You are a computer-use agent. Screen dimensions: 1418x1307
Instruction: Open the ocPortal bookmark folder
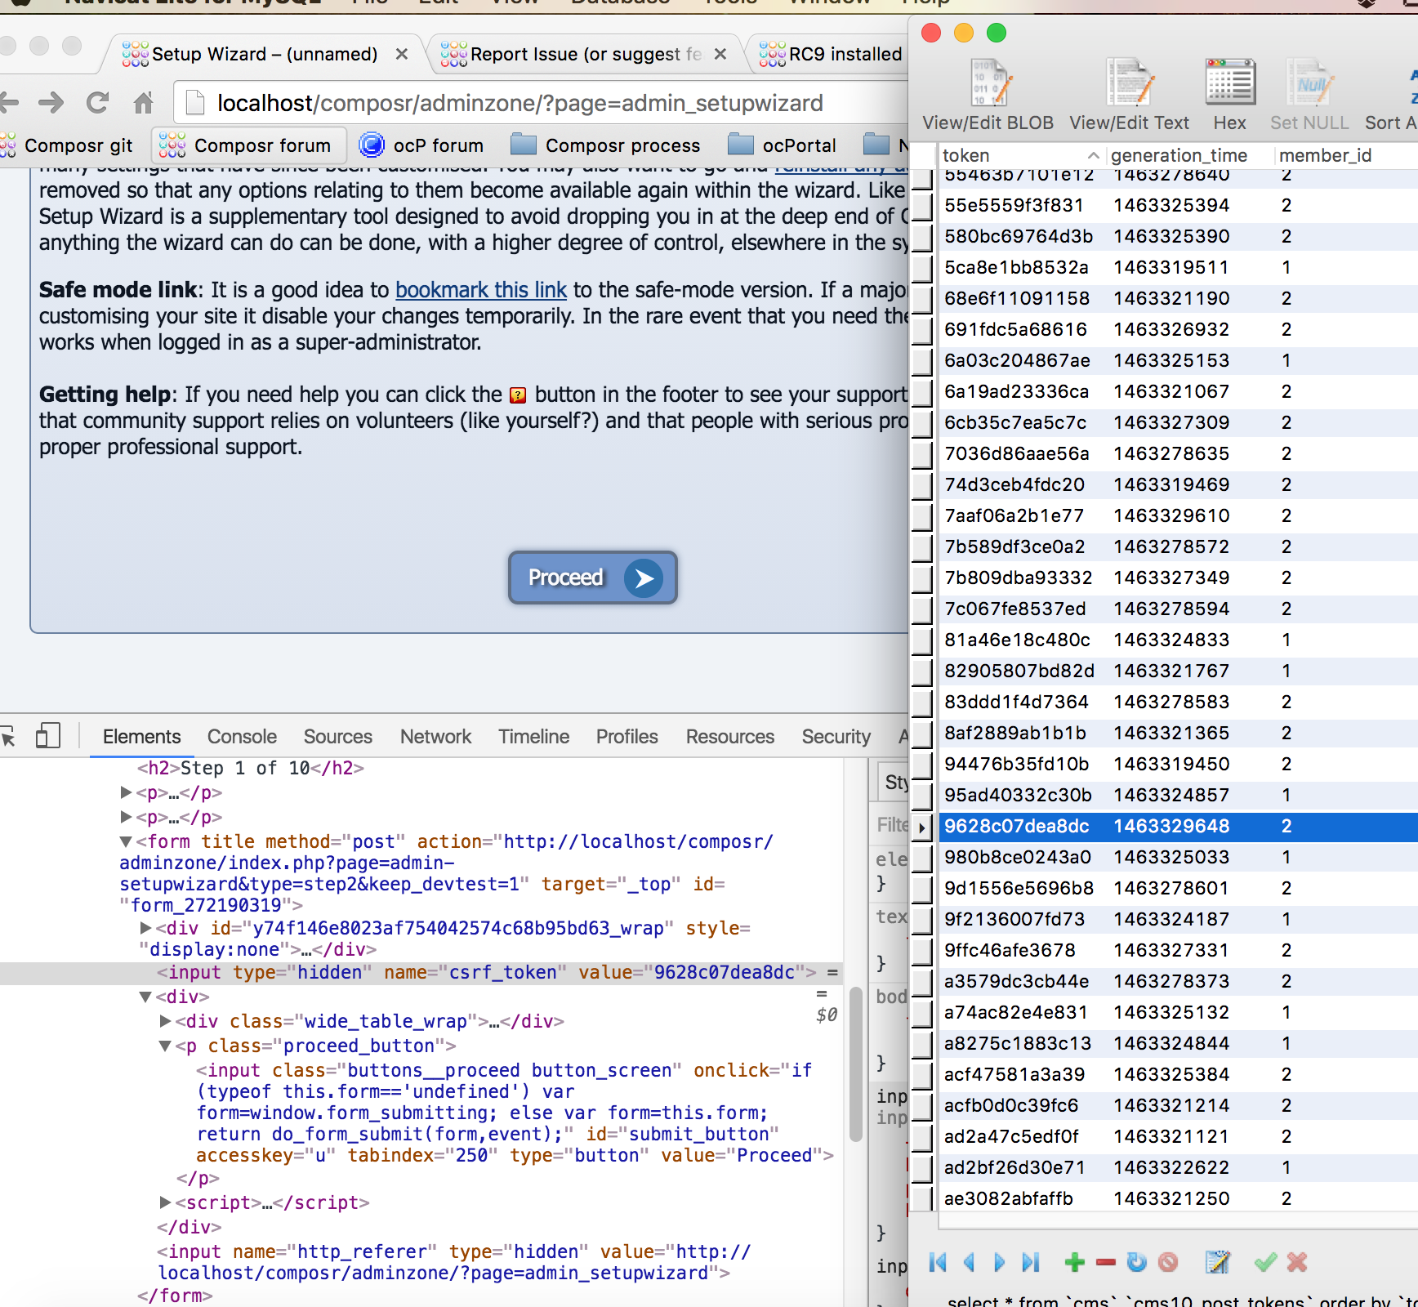(782, 145)
